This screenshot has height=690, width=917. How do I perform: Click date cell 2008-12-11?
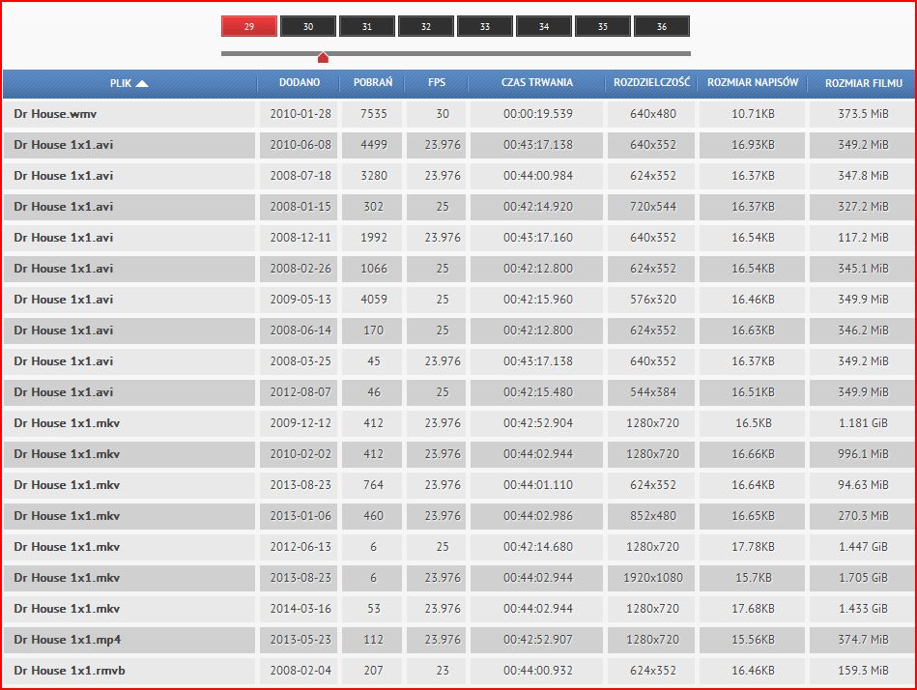click(301, 238)
